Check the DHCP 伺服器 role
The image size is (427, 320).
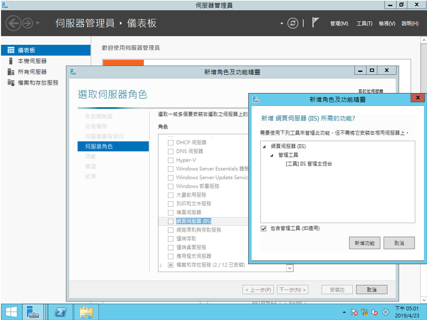[171, 143]
